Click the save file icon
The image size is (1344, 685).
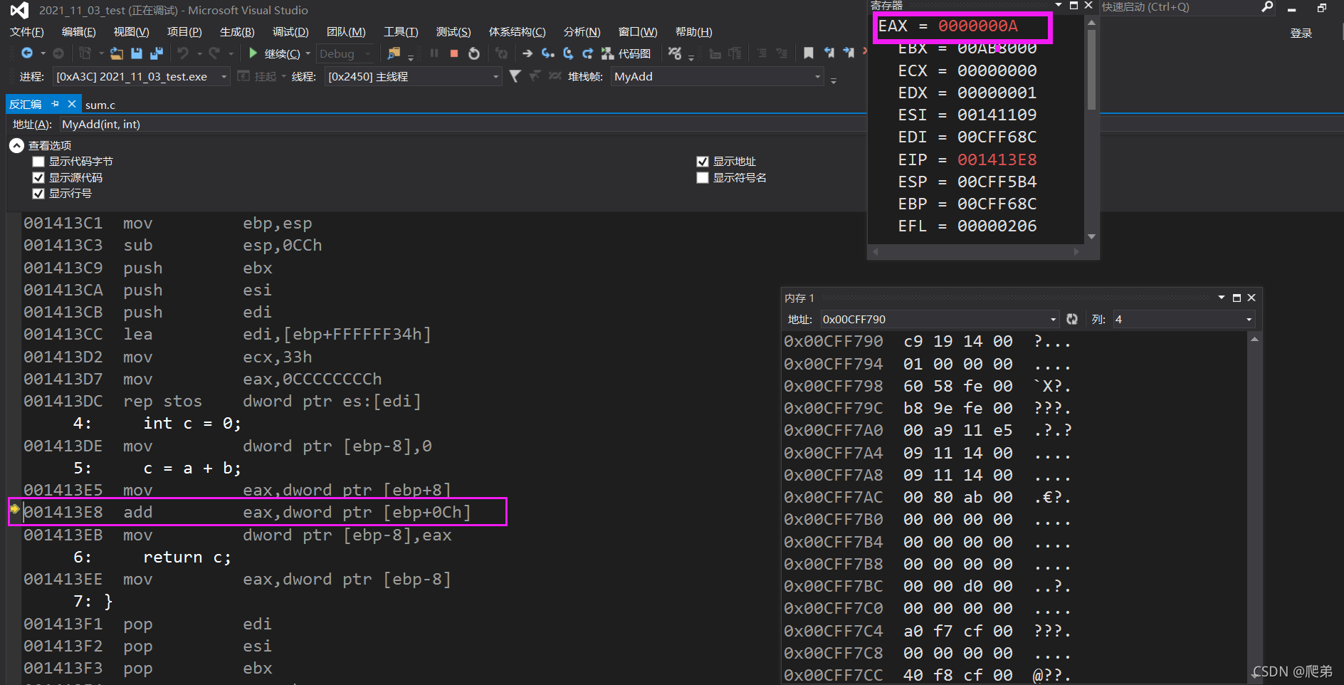[x=137, y=53]
